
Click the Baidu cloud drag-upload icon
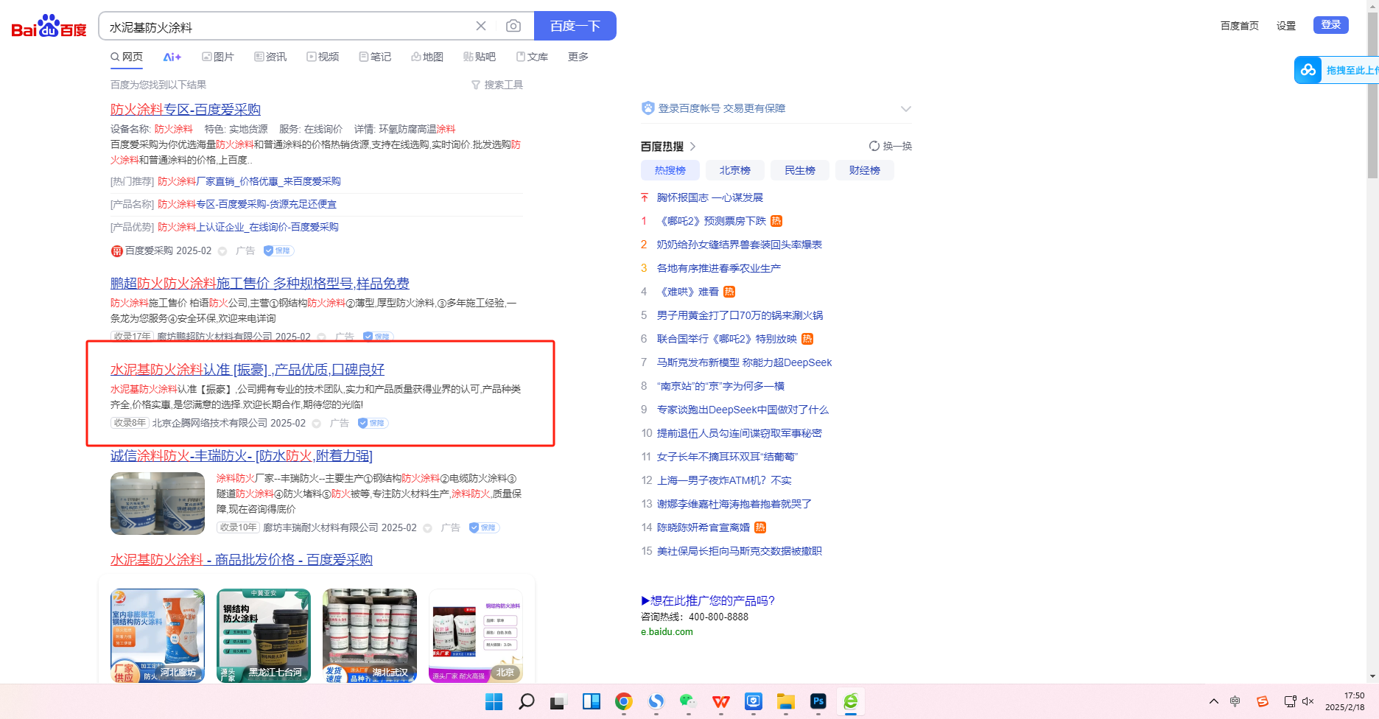1308,70
